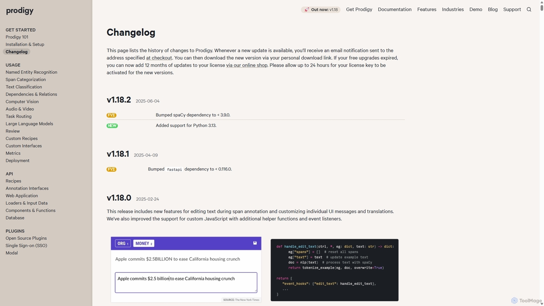
Task: Click the v1.18.2 version heading
Action: [119, 100]
